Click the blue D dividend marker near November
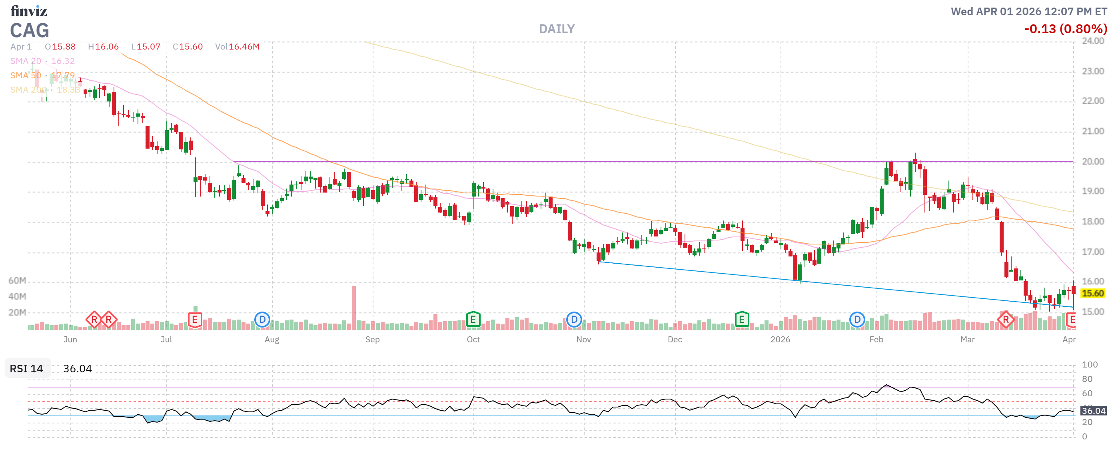The height and width of the screenshot is (449, 1118). pos(574,320)
